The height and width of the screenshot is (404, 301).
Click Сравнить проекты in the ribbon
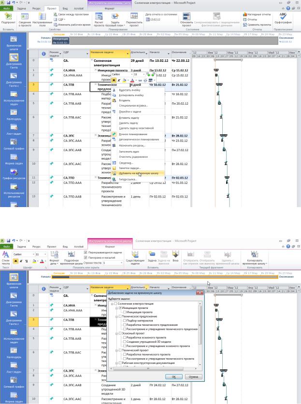257,25
